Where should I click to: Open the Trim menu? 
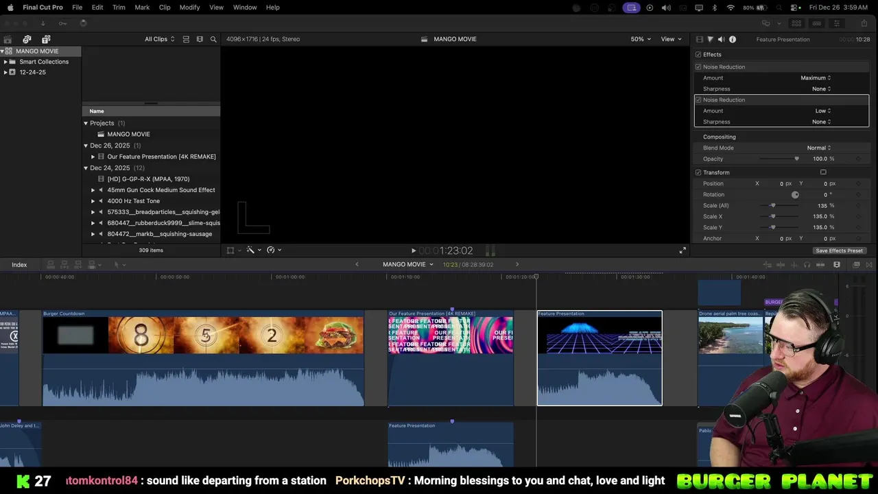[x=119, y=8]
